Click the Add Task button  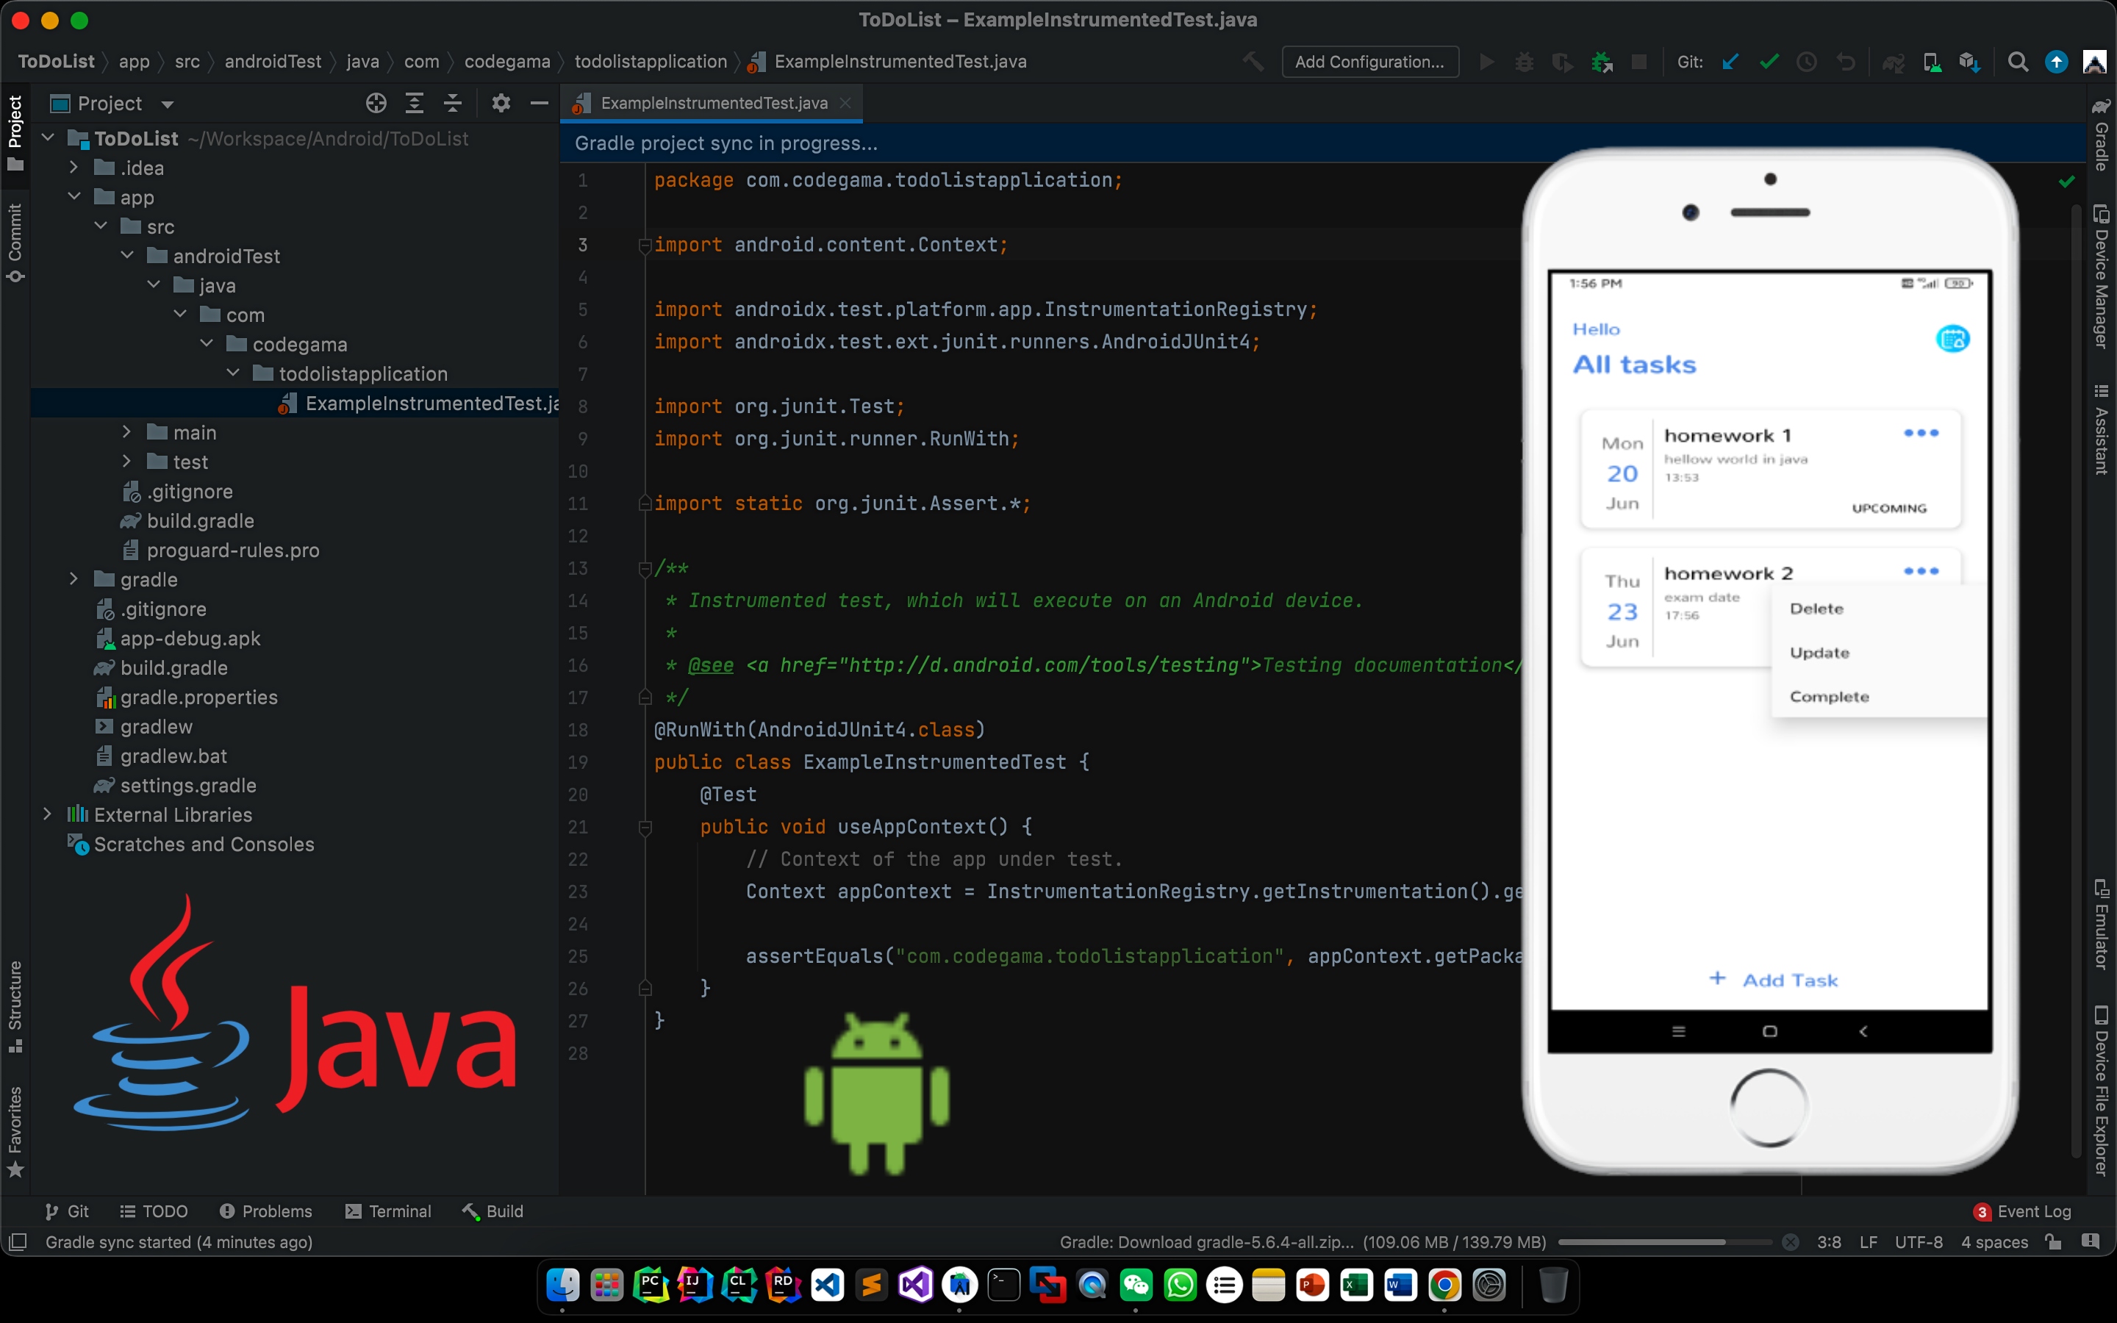click(1771, 980)
